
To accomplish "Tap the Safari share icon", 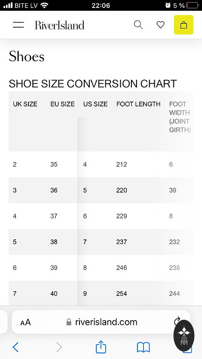I will [101, 347].
